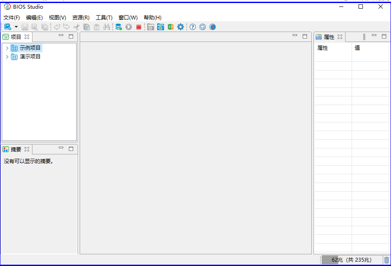Open the 文件(F) menu

tap(12, 18)
